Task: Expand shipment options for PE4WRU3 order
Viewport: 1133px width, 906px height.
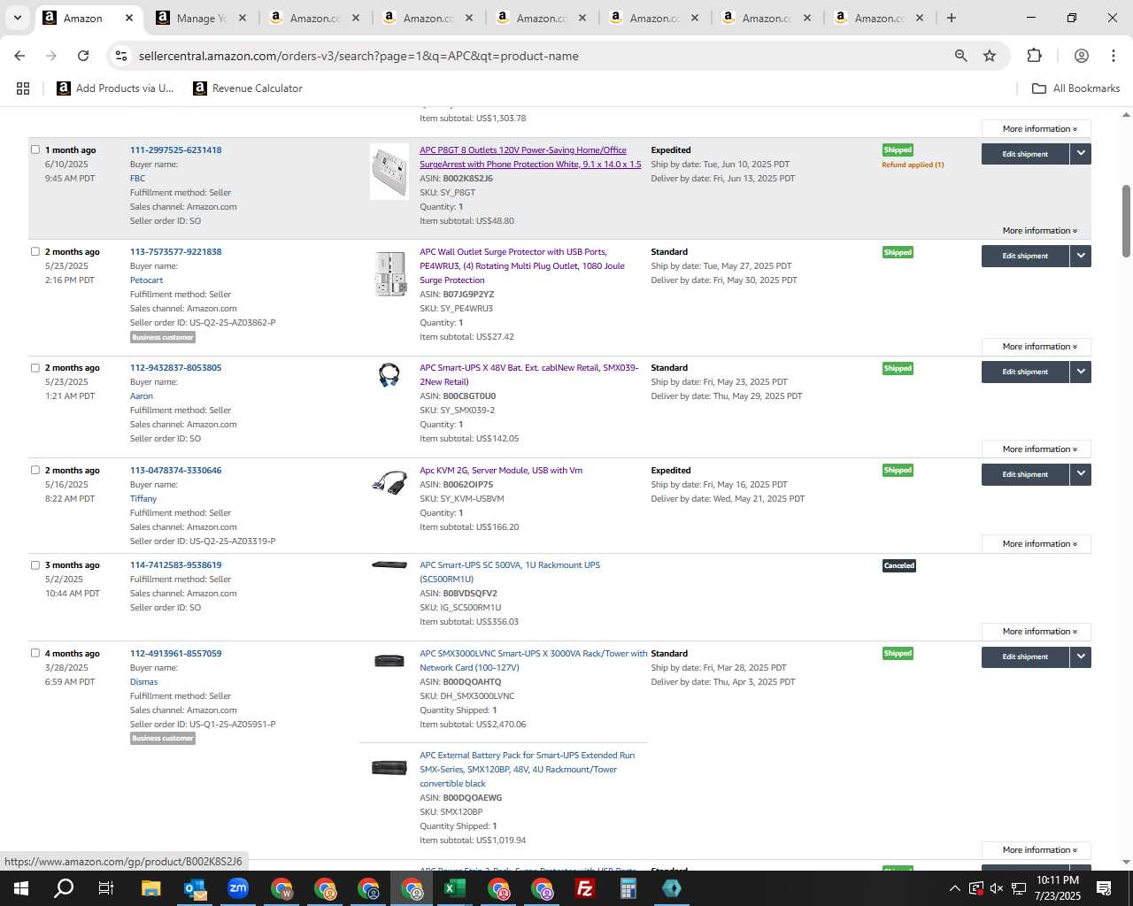Action: pos(1081,256)
